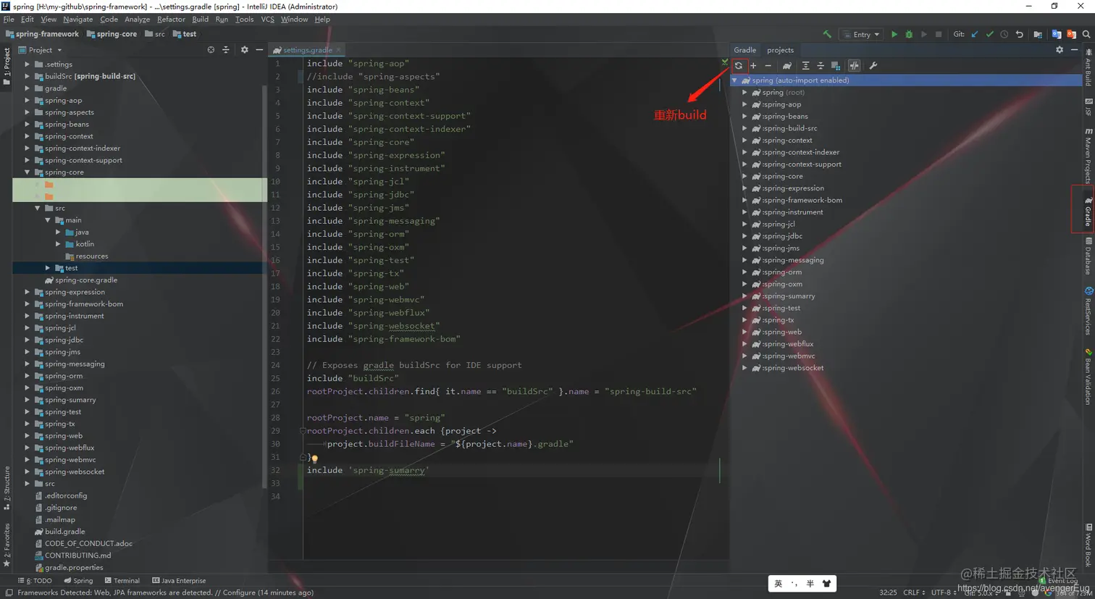
Task: Open Project view mode dropdown
Action: point(41,50)
